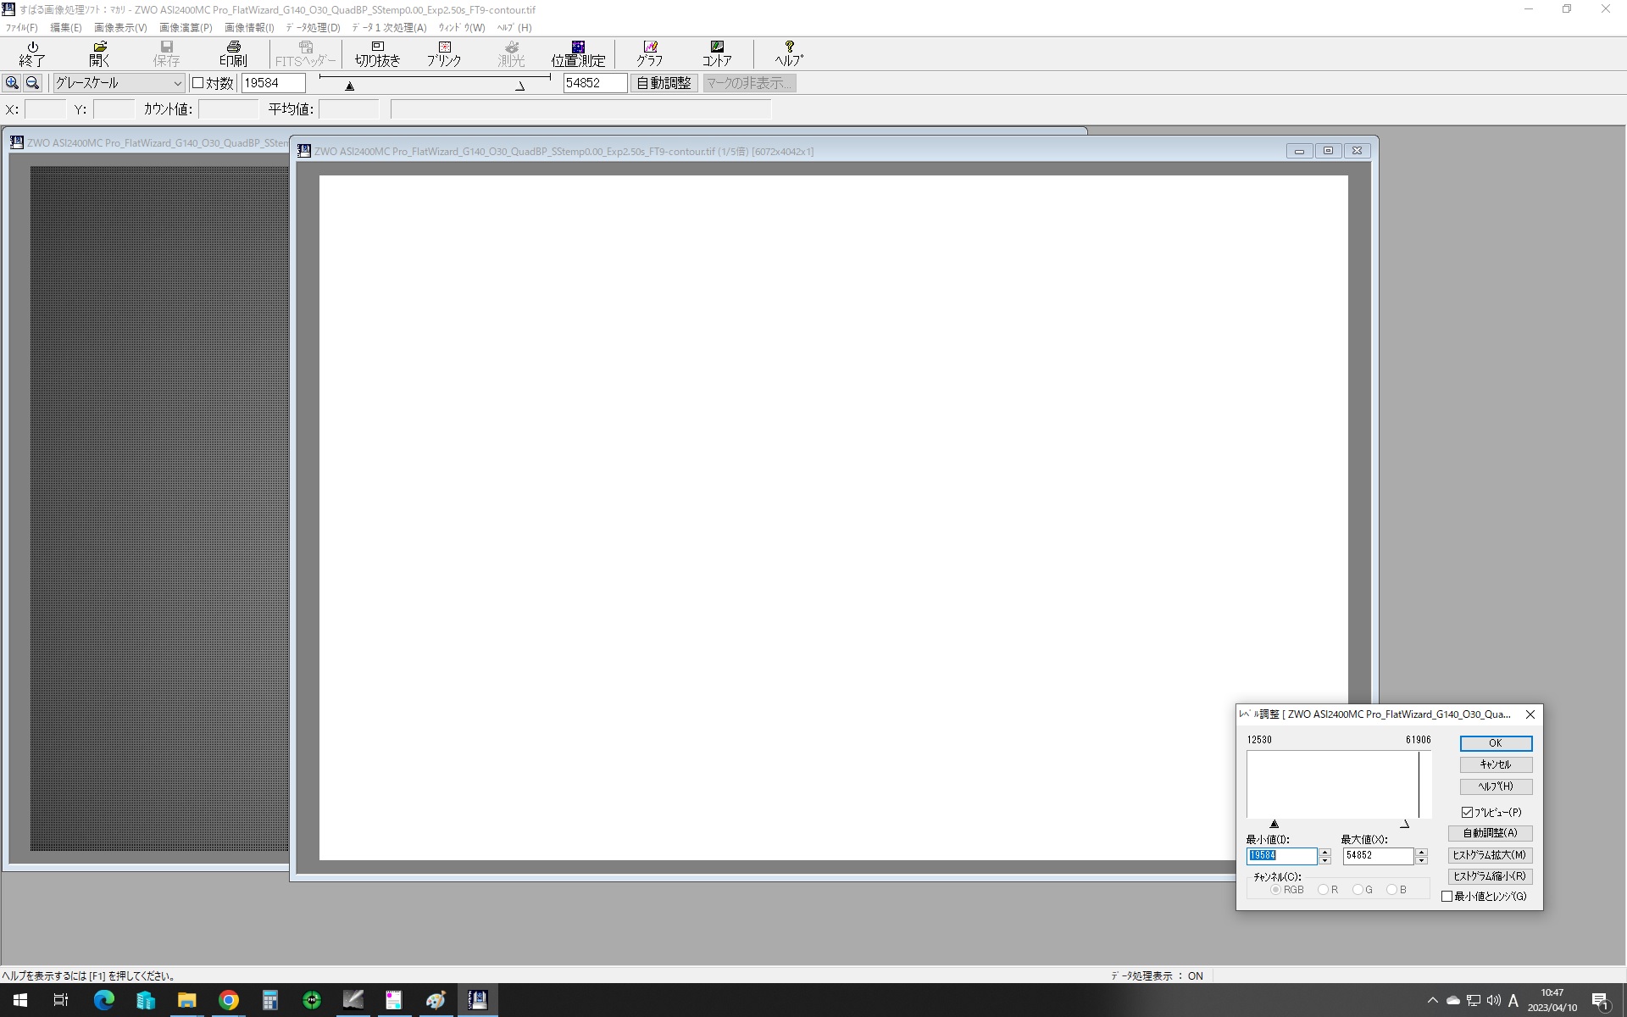Click the ヘルプ toolbar icon
Viewport: 1627px width, 1017px height.
(789, 53)
